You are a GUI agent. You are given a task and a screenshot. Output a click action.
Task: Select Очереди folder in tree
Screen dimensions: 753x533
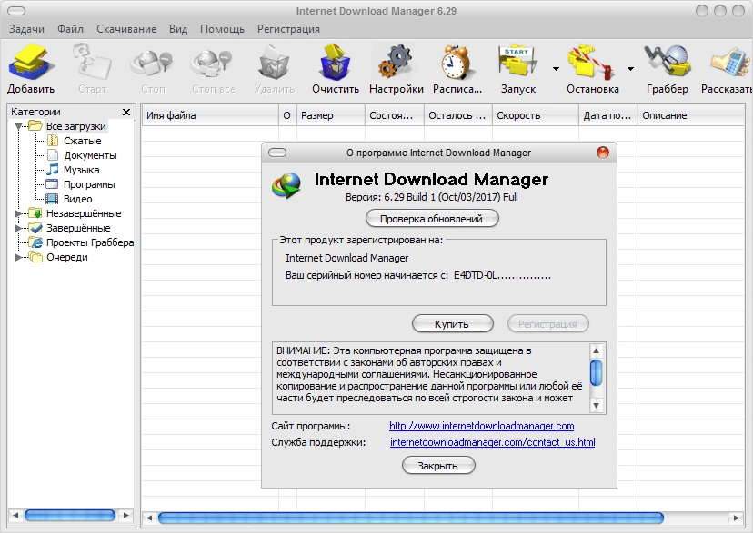pyautogui.click(x=66, y=257)
